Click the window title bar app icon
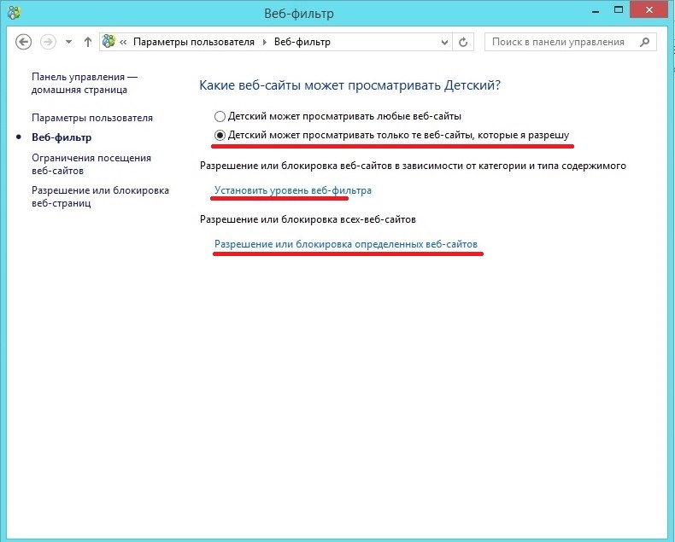 [x=14, y=13]
